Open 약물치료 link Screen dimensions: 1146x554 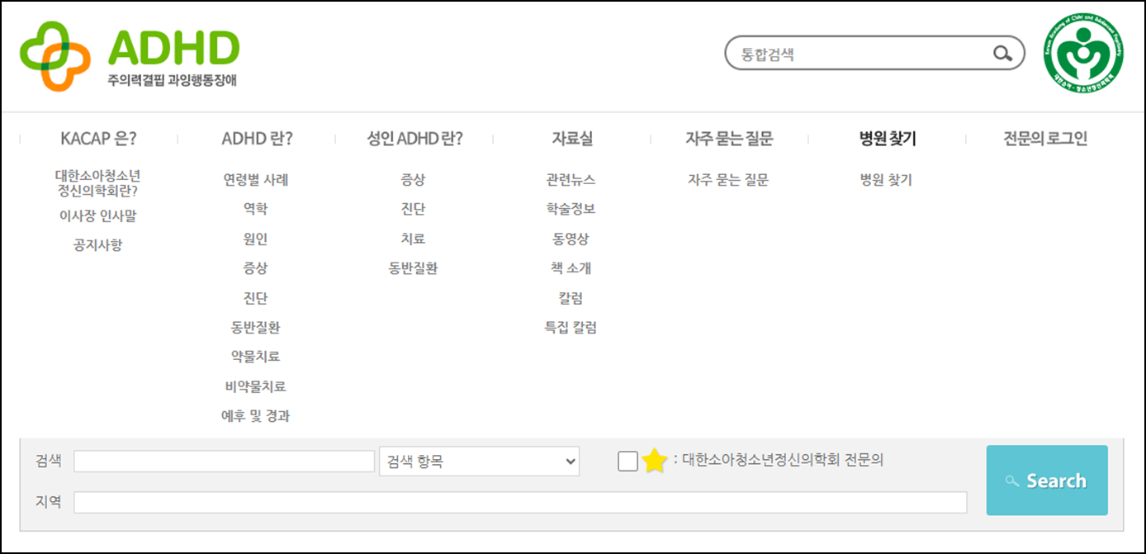tap(256, 357)
